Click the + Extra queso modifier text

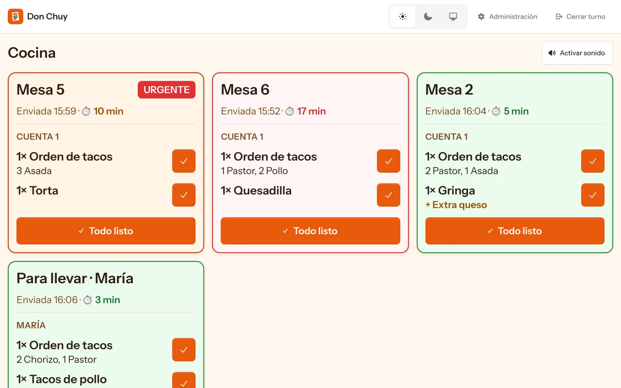click(456, 205)
